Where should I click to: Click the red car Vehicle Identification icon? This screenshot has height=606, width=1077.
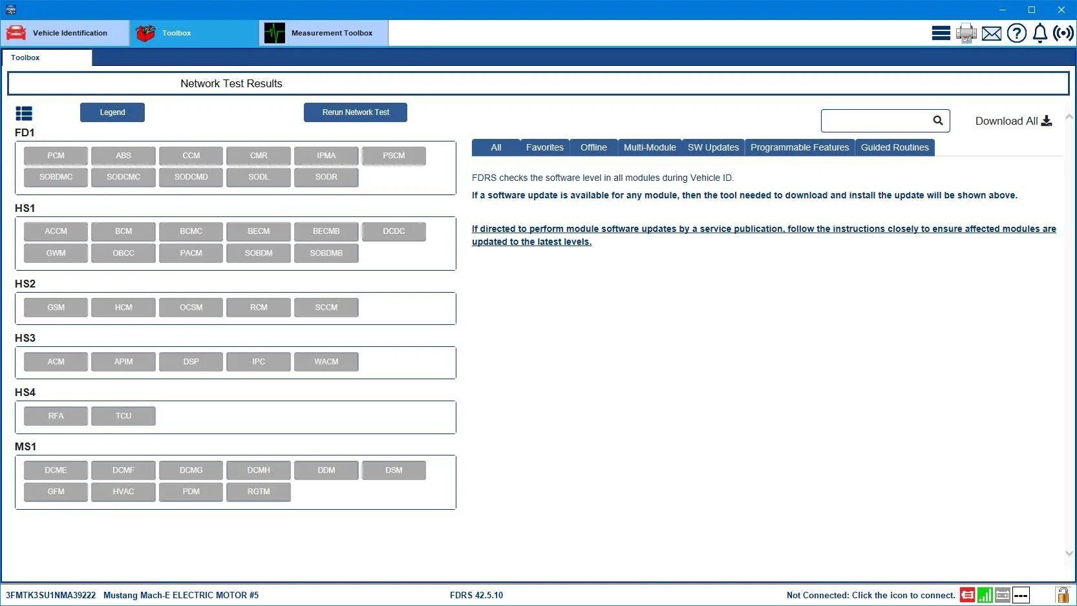16,33
